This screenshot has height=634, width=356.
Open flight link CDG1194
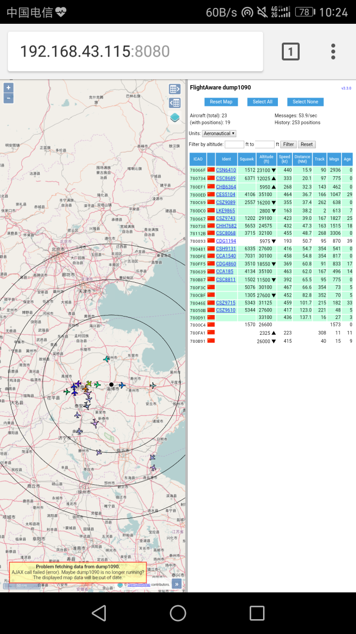[x=226, y=241]
